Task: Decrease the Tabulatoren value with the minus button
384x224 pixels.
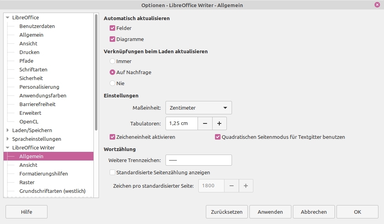Action: coord(205,123)
